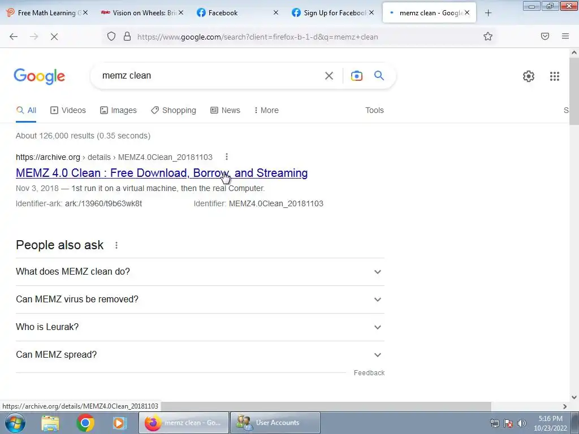Open Google apps grid
The image size is (579, 434).
(555, 76)
